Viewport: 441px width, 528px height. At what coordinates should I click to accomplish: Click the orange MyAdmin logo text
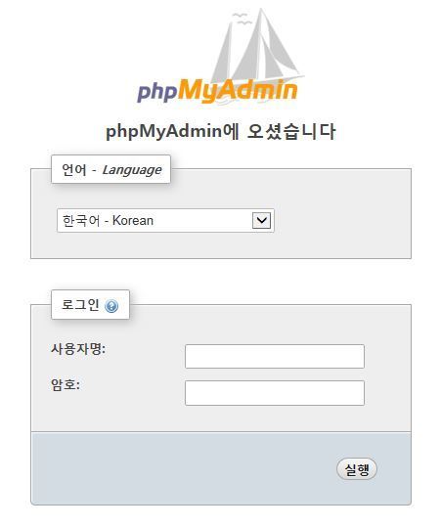[238, 91]
